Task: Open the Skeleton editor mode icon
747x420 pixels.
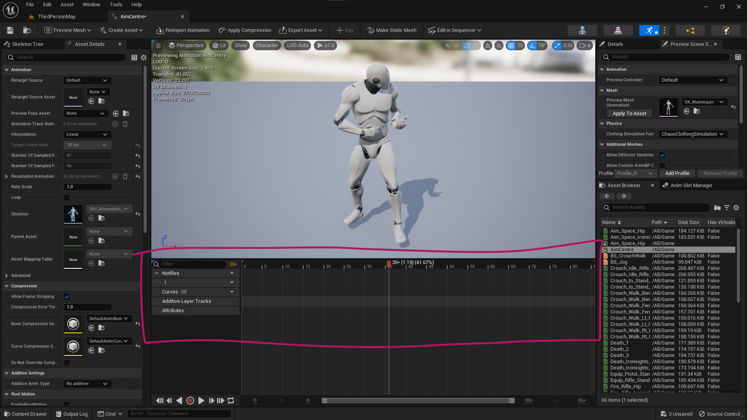Action: [x=582, y=30]
